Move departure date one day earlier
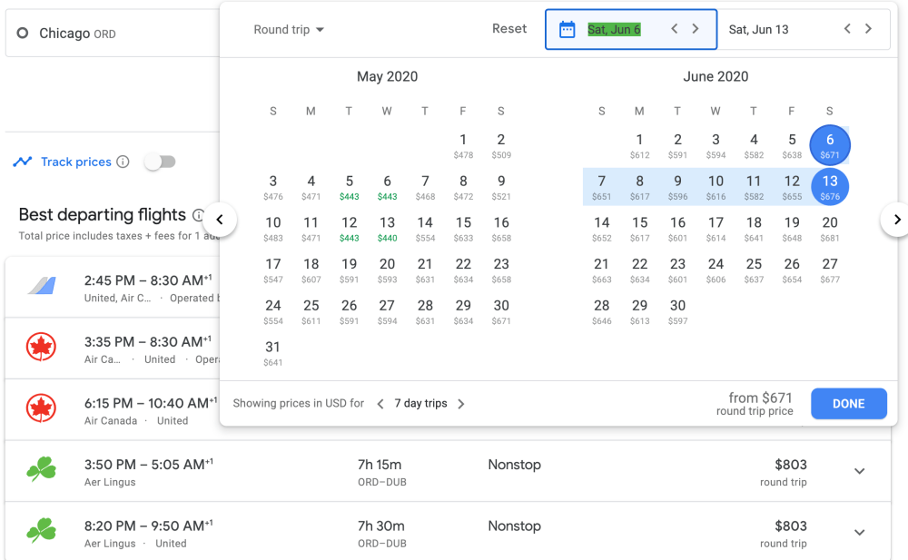This screenshot has height=560, width=908. pos(675,29)
